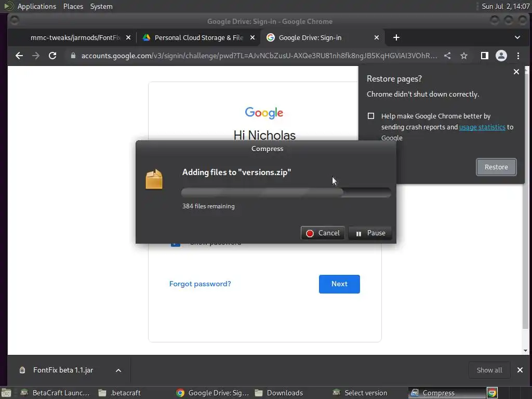Reload the Google sign-in page
This screenshot has height=399, width=532.
pyautogui.click(x=52, y=56)
